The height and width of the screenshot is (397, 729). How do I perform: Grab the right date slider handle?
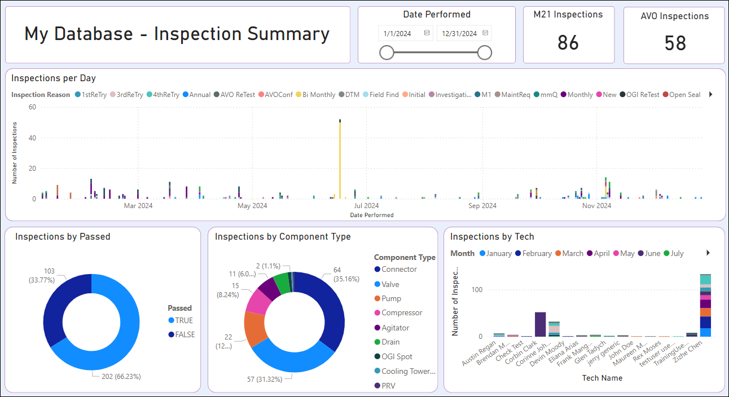[484, 52]
